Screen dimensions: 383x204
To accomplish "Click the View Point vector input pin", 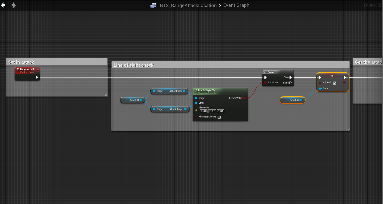I will 196,110.
